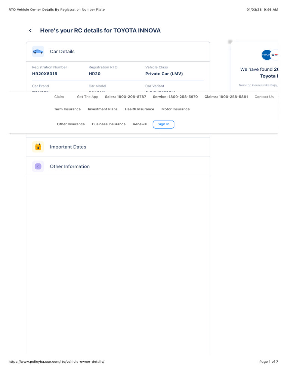Select Registration RTO value HR20
The width and height of the screenshot is (287, 383).
coord(95,74)
